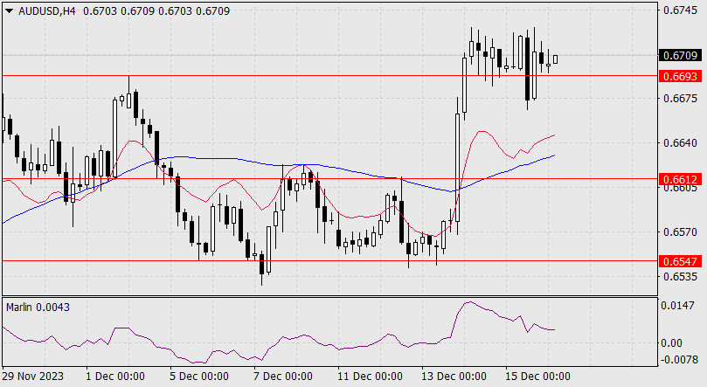Click the chart menu triangle beside AUDUSD,H4
707x387 pixels.
point(9,11)
